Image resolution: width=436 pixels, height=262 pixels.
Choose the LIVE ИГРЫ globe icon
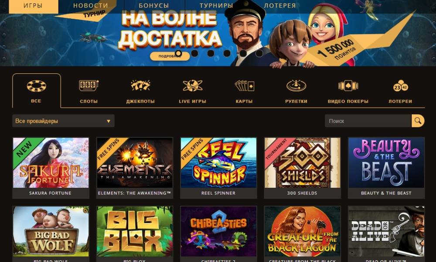[192, 86]
